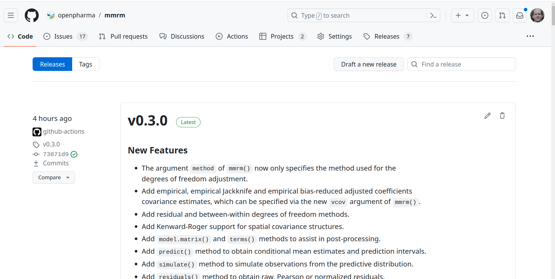Image resolution: width=555 pixels, height=279 pixels.
Task: Expand the three-dot overflow menu in repo nav
Action: coord(530,36)
